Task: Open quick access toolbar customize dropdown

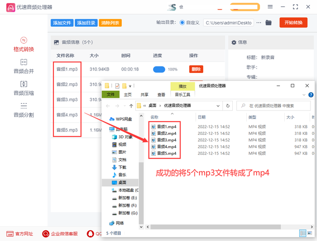Action: pos(130,86)
